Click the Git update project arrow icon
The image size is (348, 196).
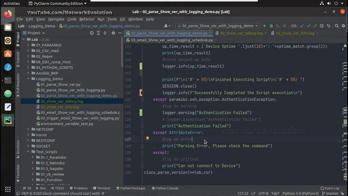coord(302,26)
